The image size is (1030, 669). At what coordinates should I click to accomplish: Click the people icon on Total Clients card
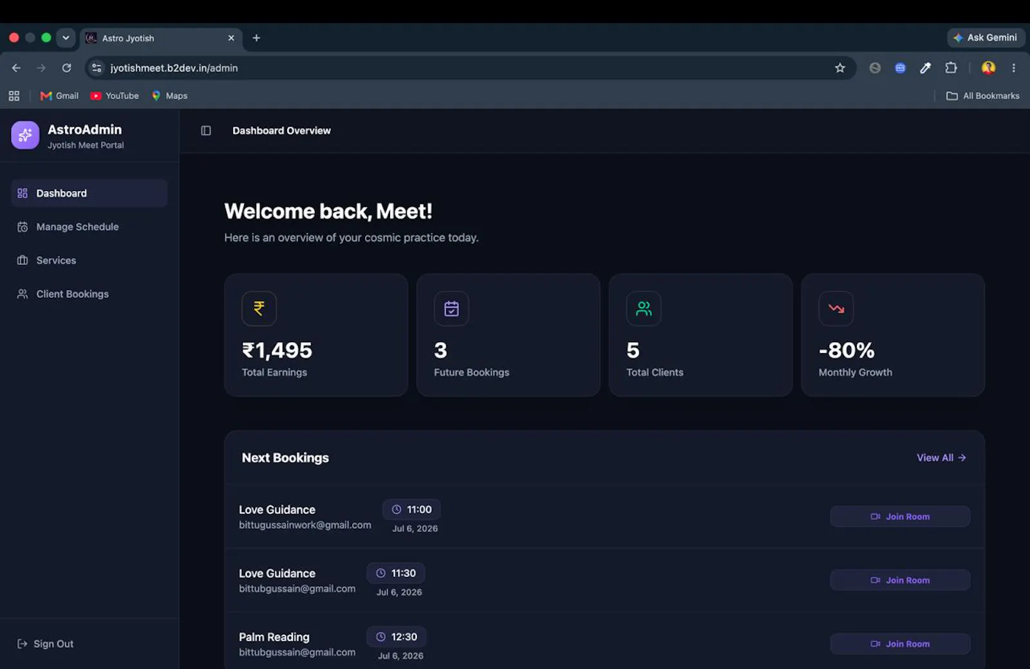(x=644, y=309)
